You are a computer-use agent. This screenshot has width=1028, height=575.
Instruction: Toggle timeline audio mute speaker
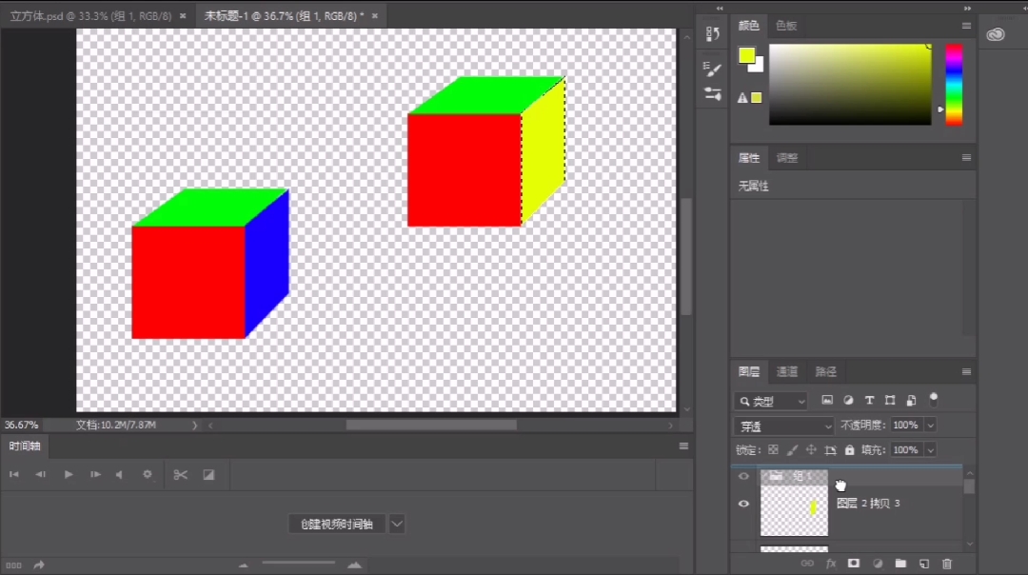[x=119, y=474]
